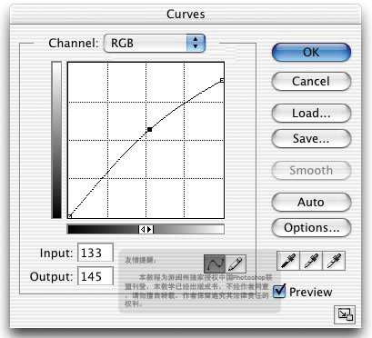Image resolution: width=372 pixels, height=338 pixels.
Task: Click OK to apply curves
Action: [x=311, y=53]
